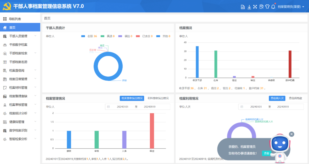Screen dimensions: 309x164
Task: Click the document icon in top header
Action: (243, 7)
